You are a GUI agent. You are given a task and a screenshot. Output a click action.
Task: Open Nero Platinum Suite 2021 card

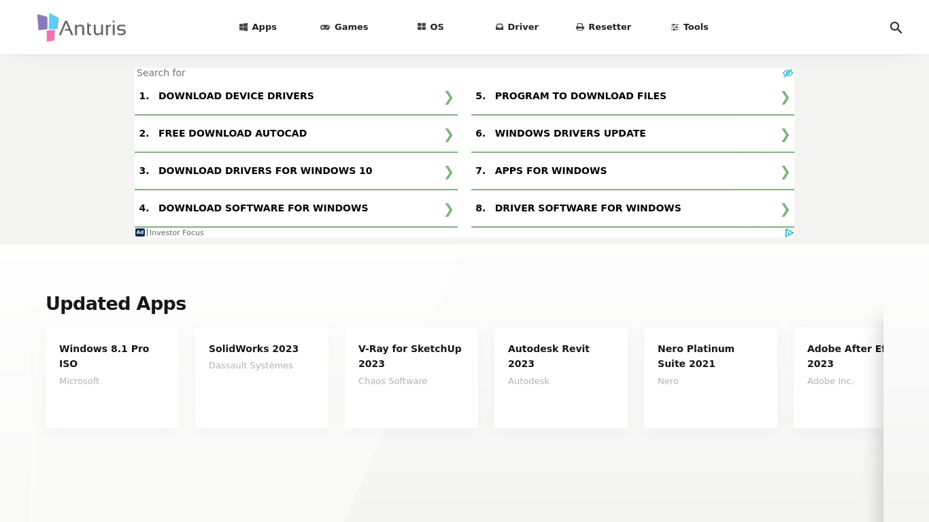coord(711,378)
